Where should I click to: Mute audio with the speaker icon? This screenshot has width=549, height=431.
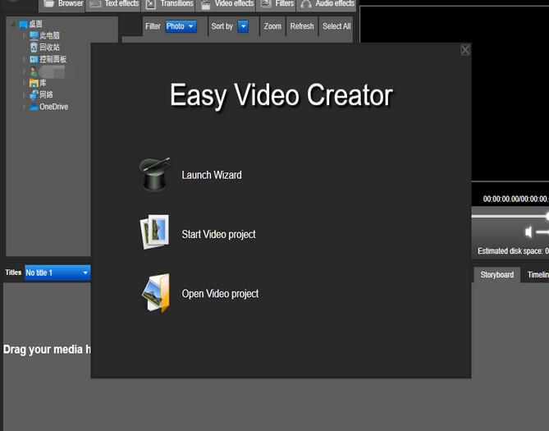528,232
